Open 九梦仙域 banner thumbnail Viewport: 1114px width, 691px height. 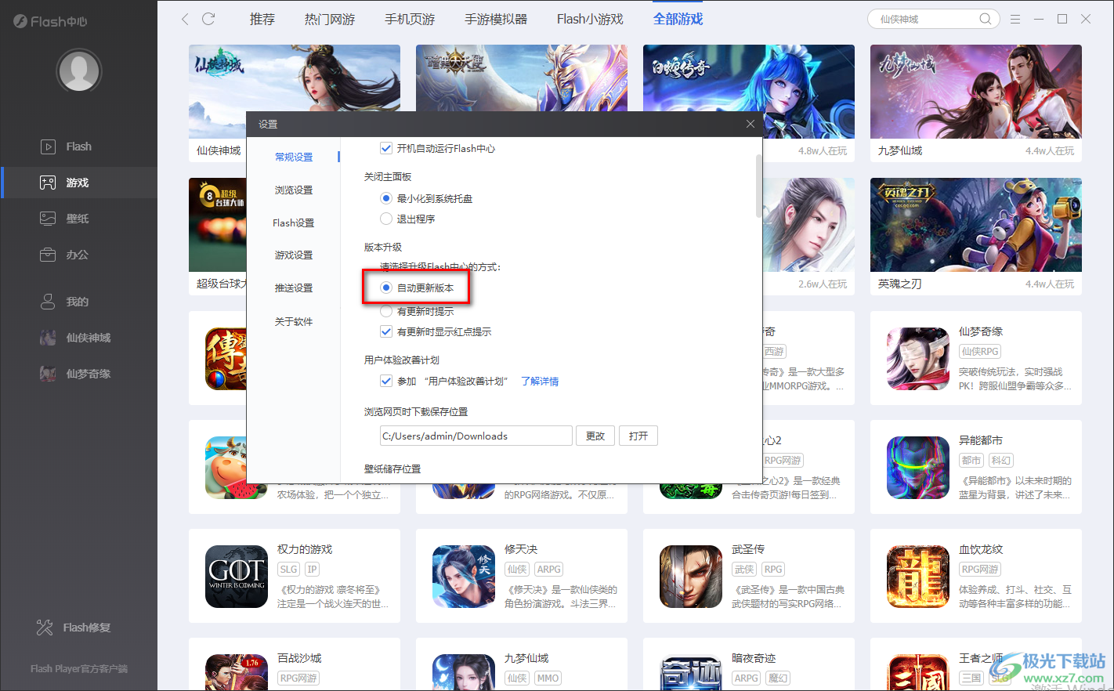[x=976, y=92]
